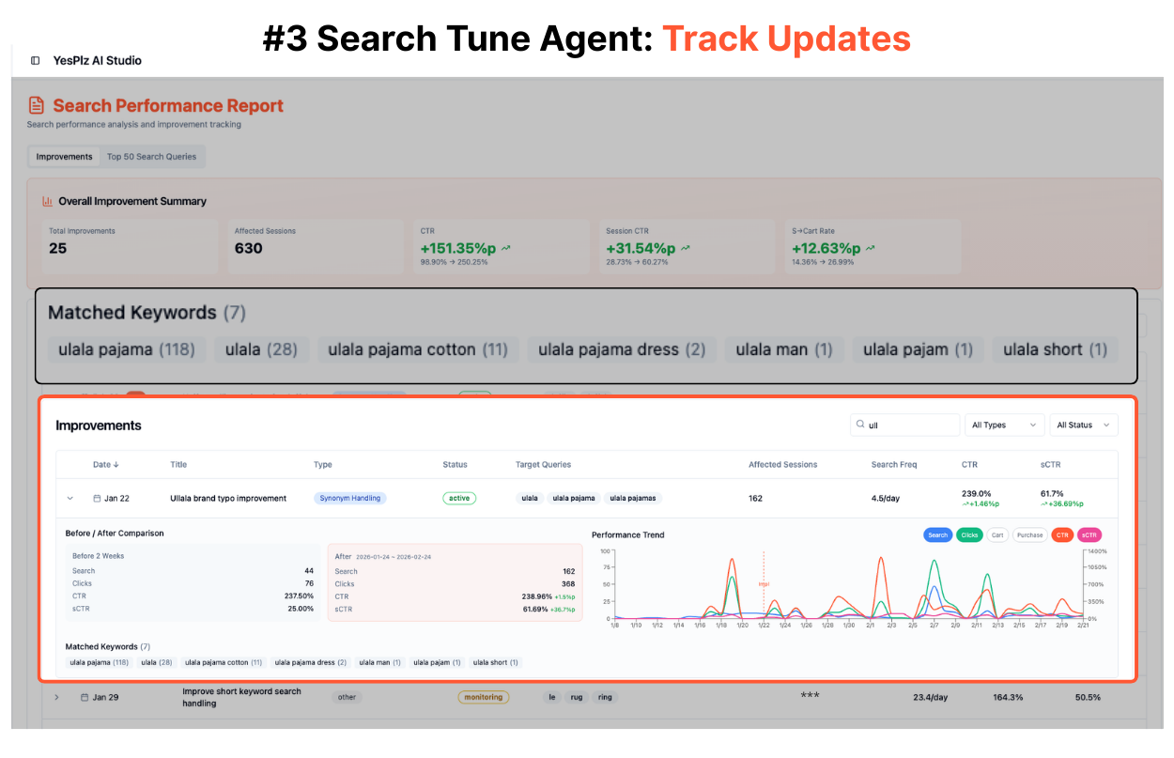Click the calendar icon beside Jan 29
The image size is (1174, 758).
[x=85, y=698]
